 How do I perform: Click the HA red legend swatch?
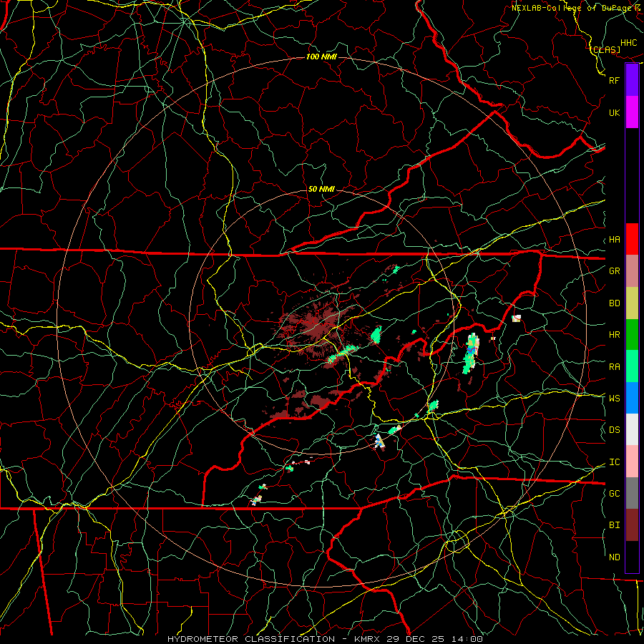tap(632, 239)
